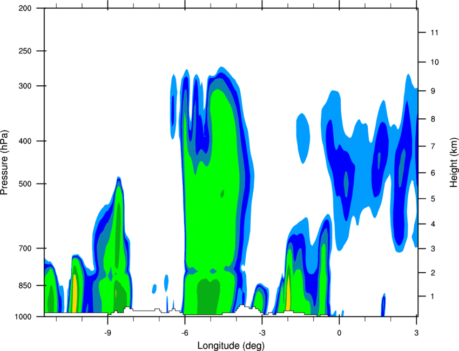The image size is (459, 351).
Task: Click the 8 km height tick label
Action: (x=433, y=119)
